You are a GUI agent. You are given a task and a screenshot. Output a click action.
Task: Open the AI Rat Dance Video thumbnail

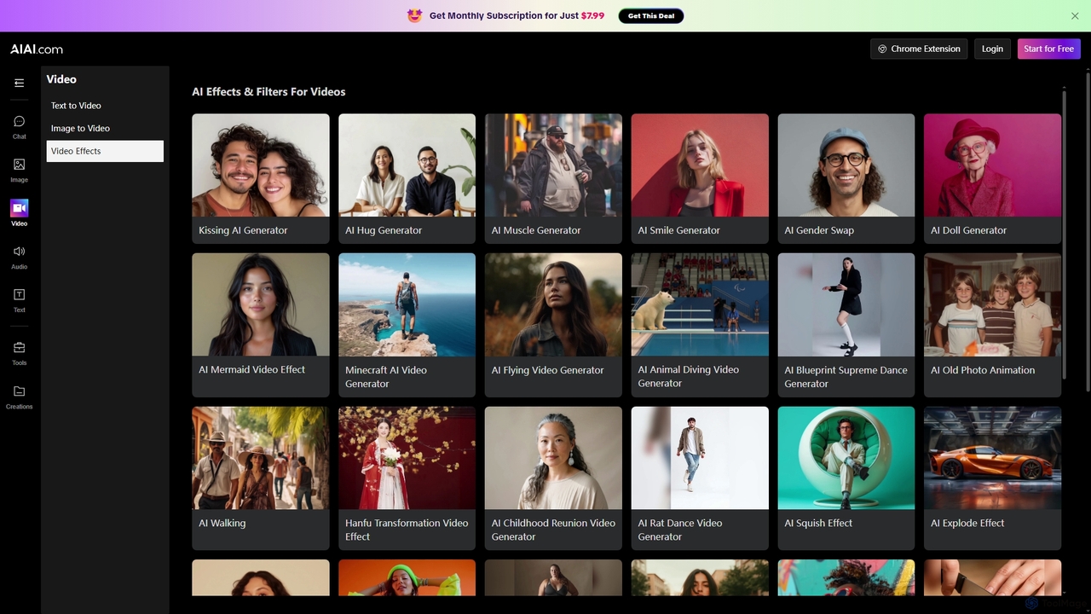700,458
